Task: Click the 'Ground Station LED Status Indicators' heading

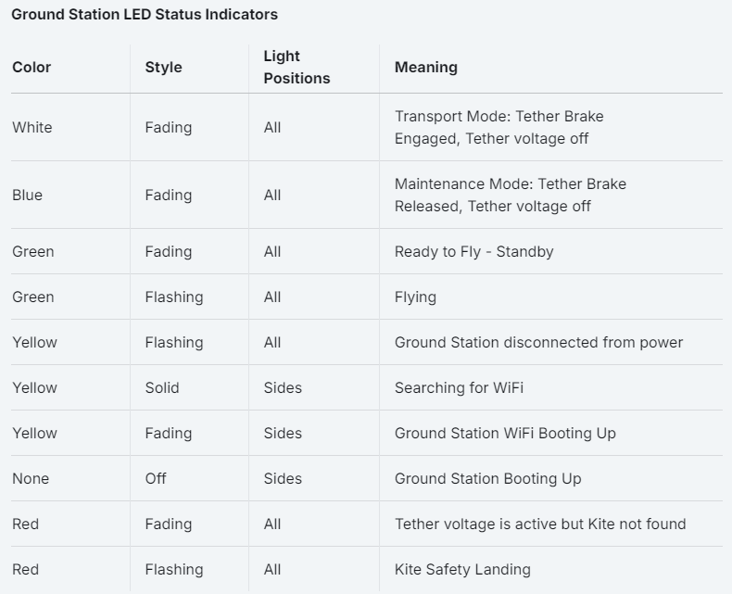Action: tap(145, 15)
